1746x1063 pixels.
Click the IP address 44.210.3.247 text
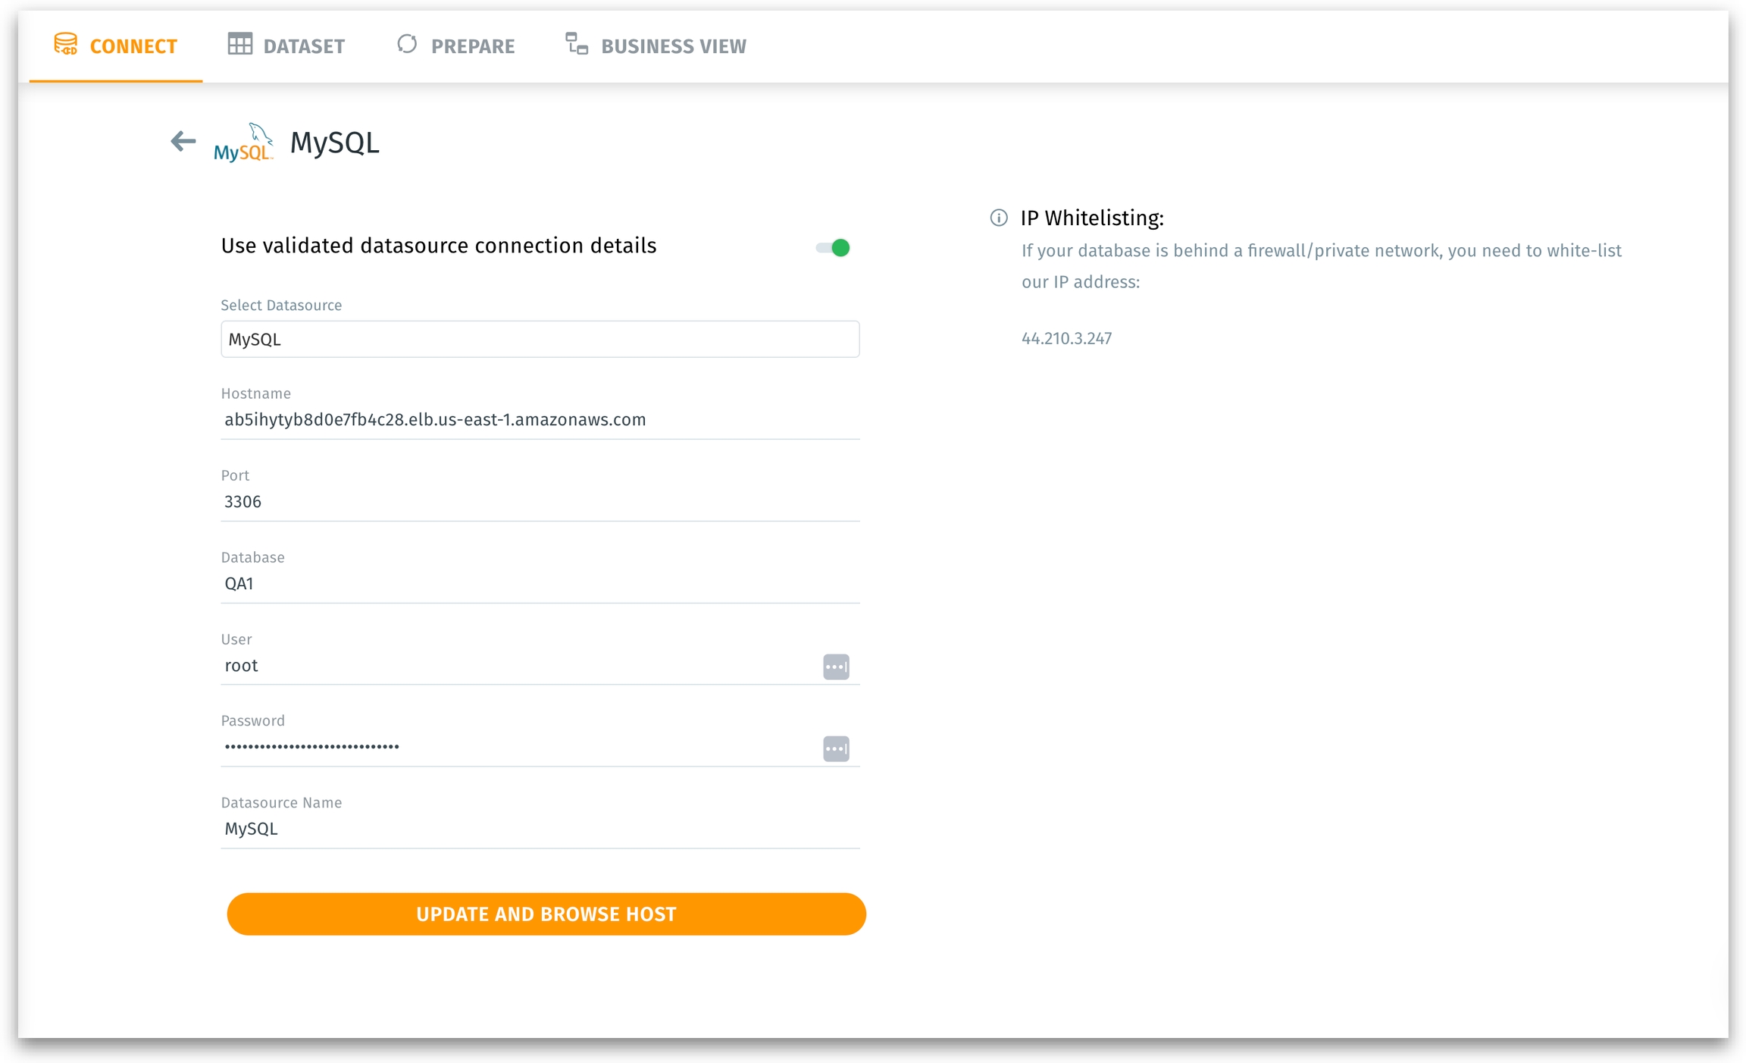[x=1066, y=339]
